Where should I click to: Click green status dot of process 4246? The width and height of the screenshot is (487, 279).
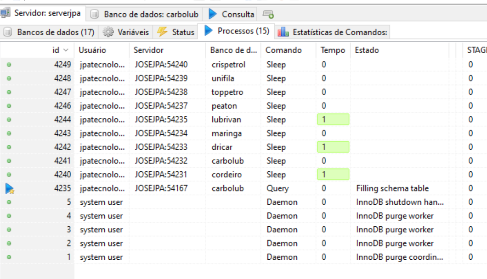point(9,106)
